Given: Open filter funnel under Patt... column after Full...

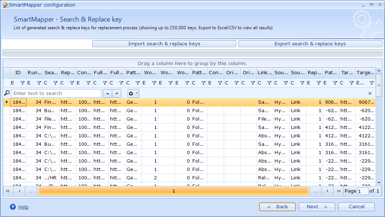Looking at the screenshot, I should 137,83.
